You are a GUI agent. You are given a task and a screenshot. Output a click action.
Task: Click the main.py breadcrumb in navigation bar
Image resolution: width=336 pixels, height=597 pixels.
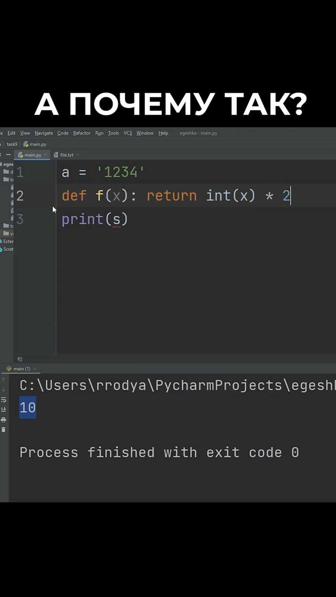[x=35, y=144]
